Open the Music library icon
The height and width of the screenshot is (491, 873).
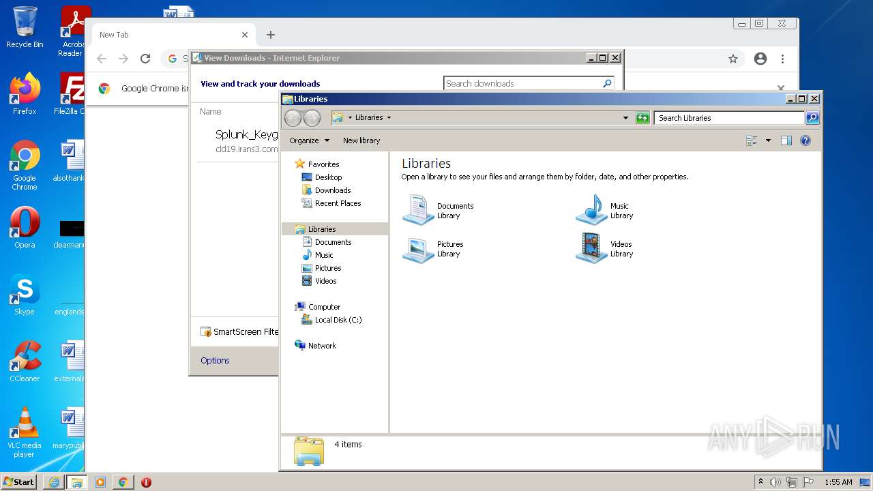click(592, 210)
